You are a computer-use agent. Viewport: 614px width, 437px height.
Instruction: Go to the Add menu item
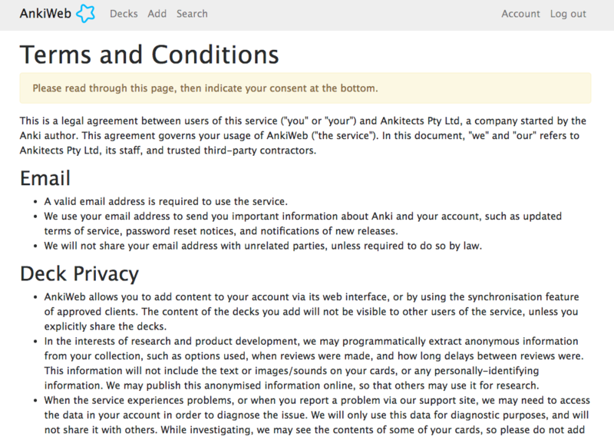(157, 14)
